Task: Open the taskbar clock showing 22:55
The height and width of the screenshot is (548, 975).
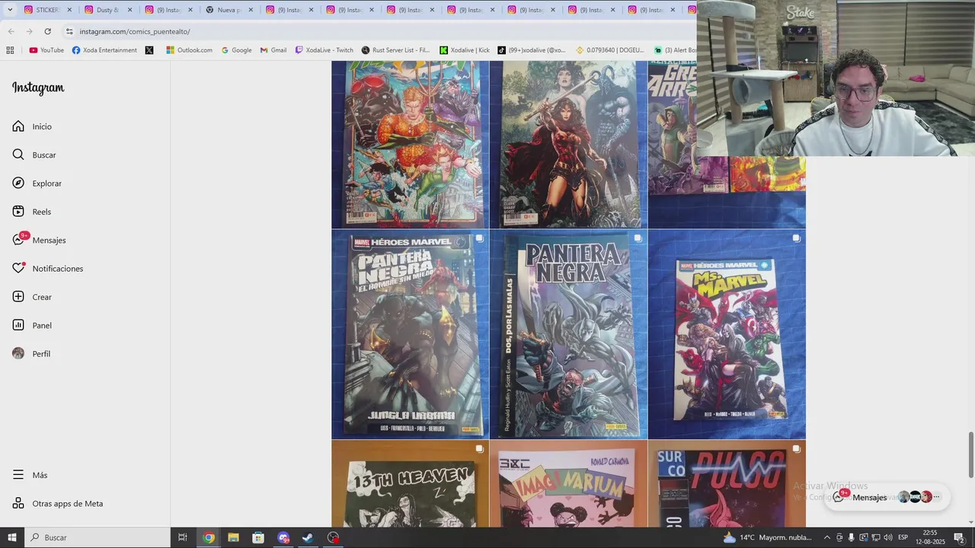Action: 929,537
